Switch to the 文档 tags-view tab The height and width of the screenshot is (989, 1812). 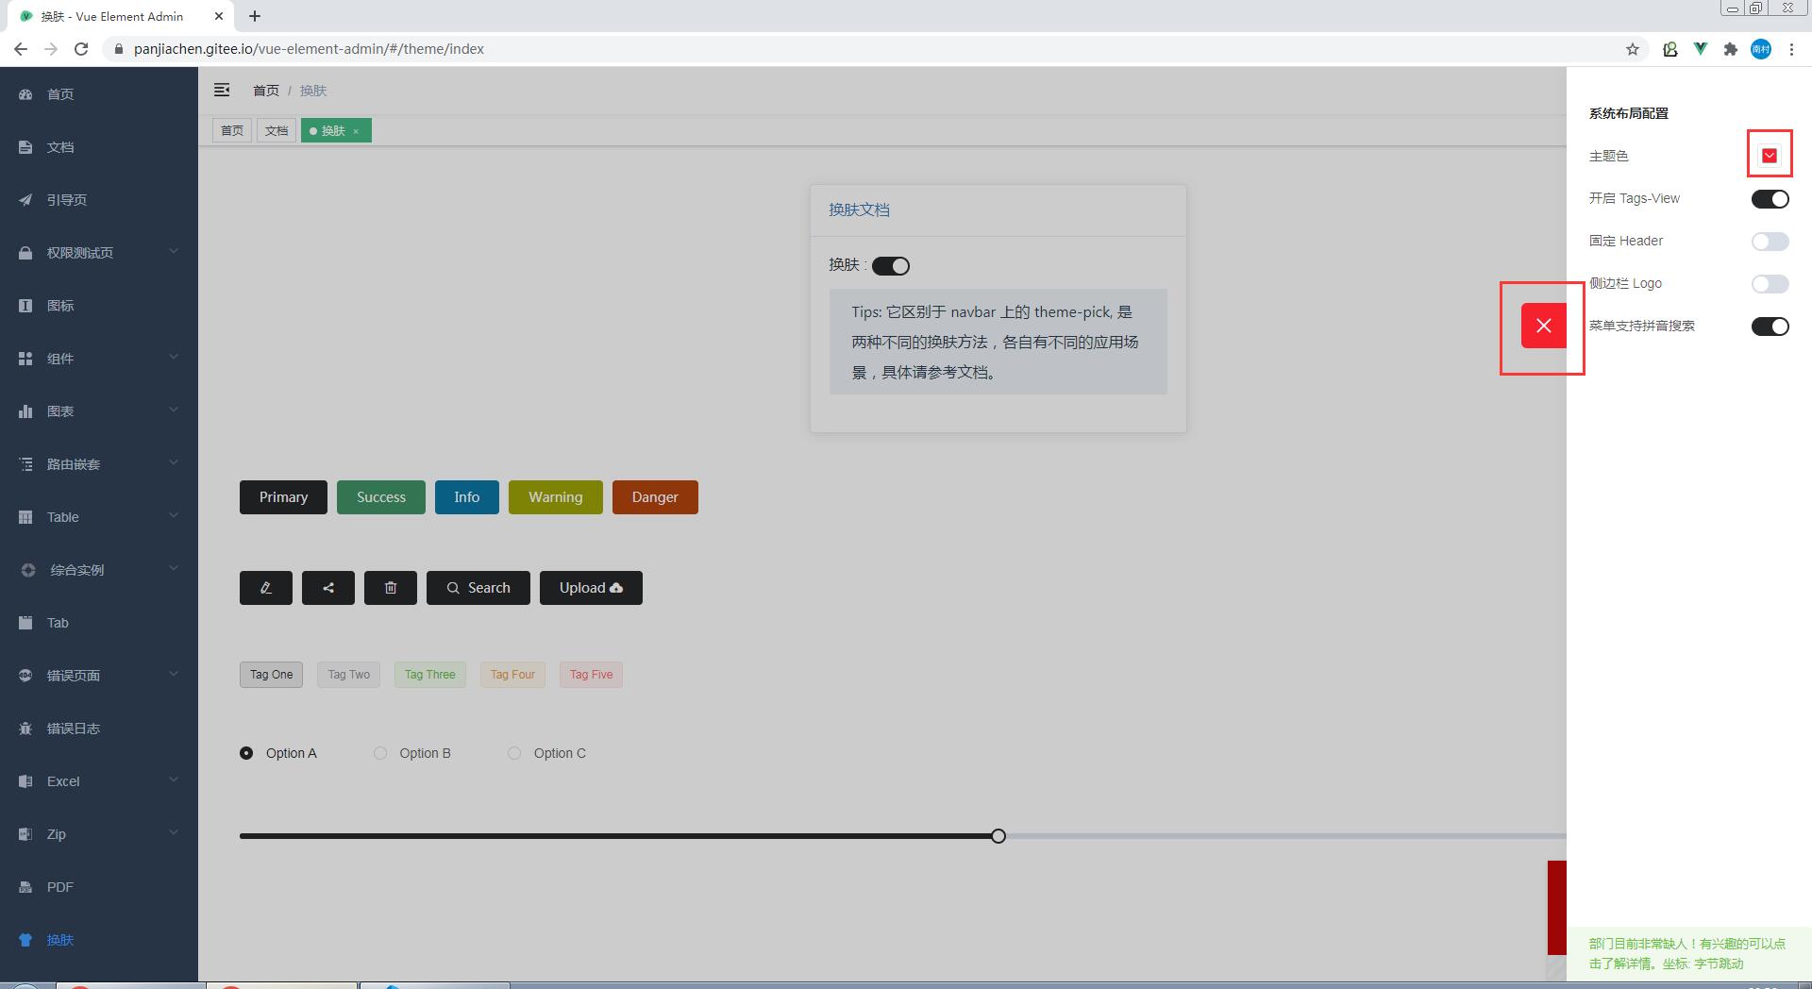277,130
